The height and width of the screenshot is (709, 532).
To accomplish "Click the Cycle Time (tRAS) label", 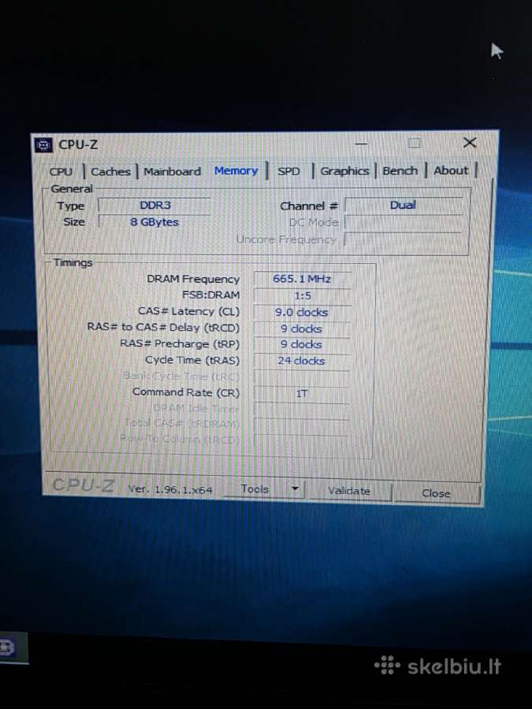I will tap(192, 360).
